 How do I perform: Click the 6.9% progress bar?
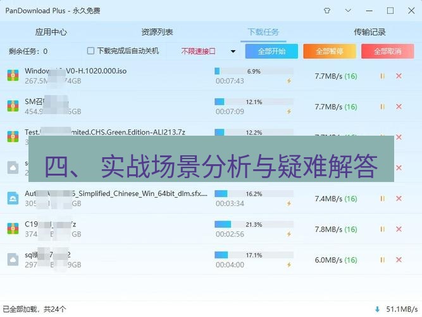click(254, 71)
